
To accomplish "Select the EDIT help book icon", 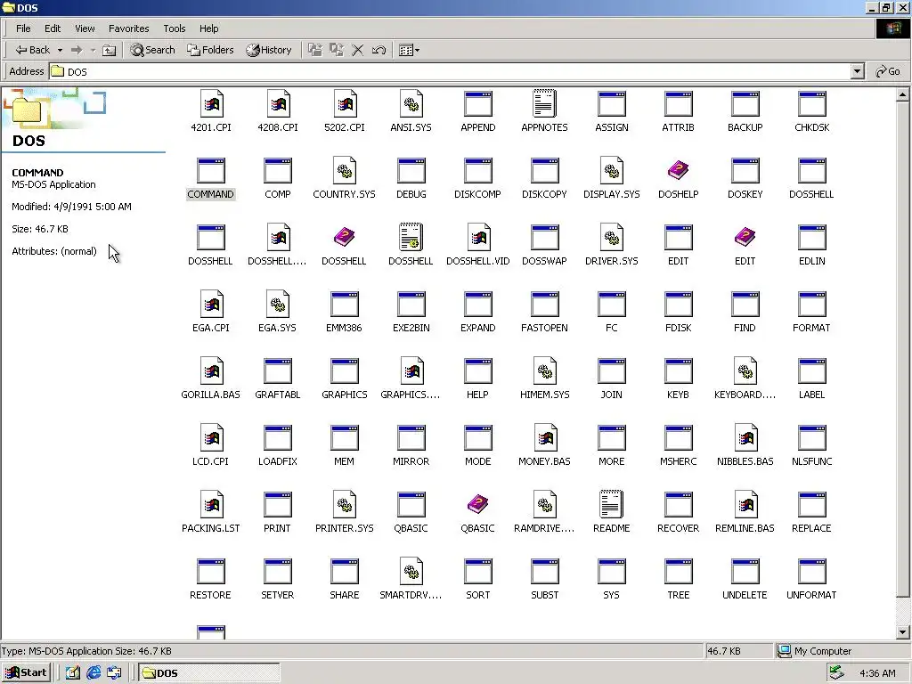I will (745, 238).
